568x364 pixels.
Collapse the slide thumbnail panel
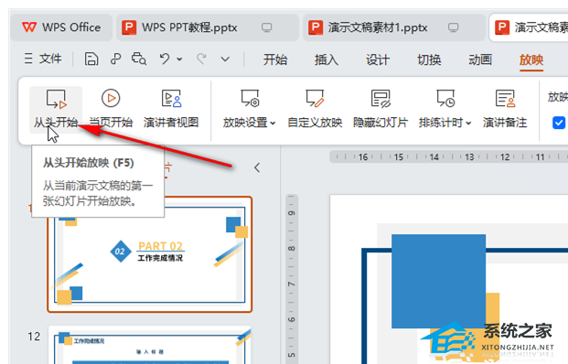[x=257, y=167]
